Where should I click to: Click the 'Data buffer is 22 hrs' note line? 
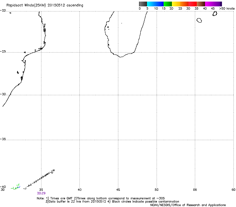click(112, 202)
